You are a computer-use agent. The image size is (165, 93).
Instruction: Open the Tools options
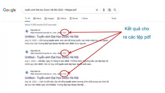tap(114, 19)
